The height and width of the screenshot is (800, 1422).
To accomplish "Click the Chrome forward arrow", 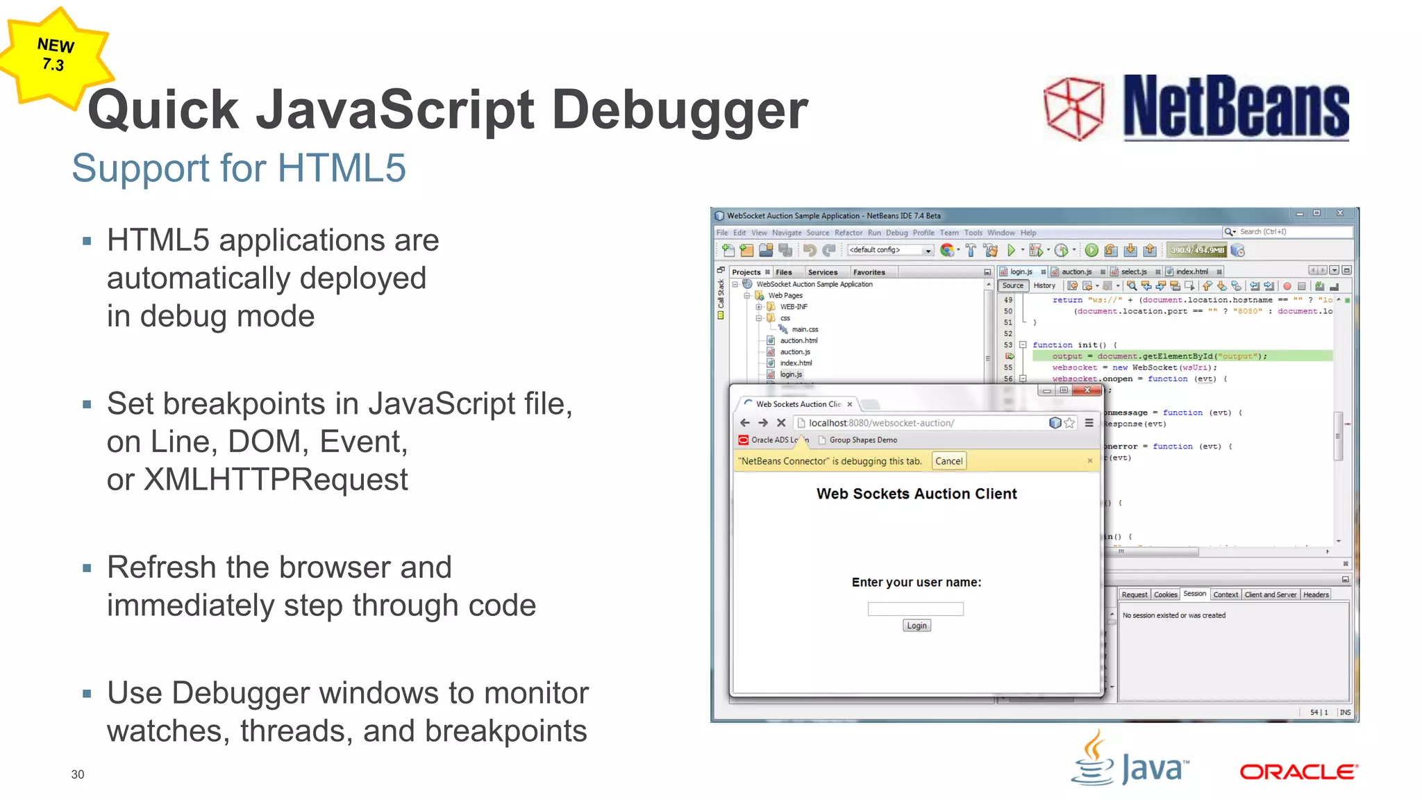I will tap(763, 423).
